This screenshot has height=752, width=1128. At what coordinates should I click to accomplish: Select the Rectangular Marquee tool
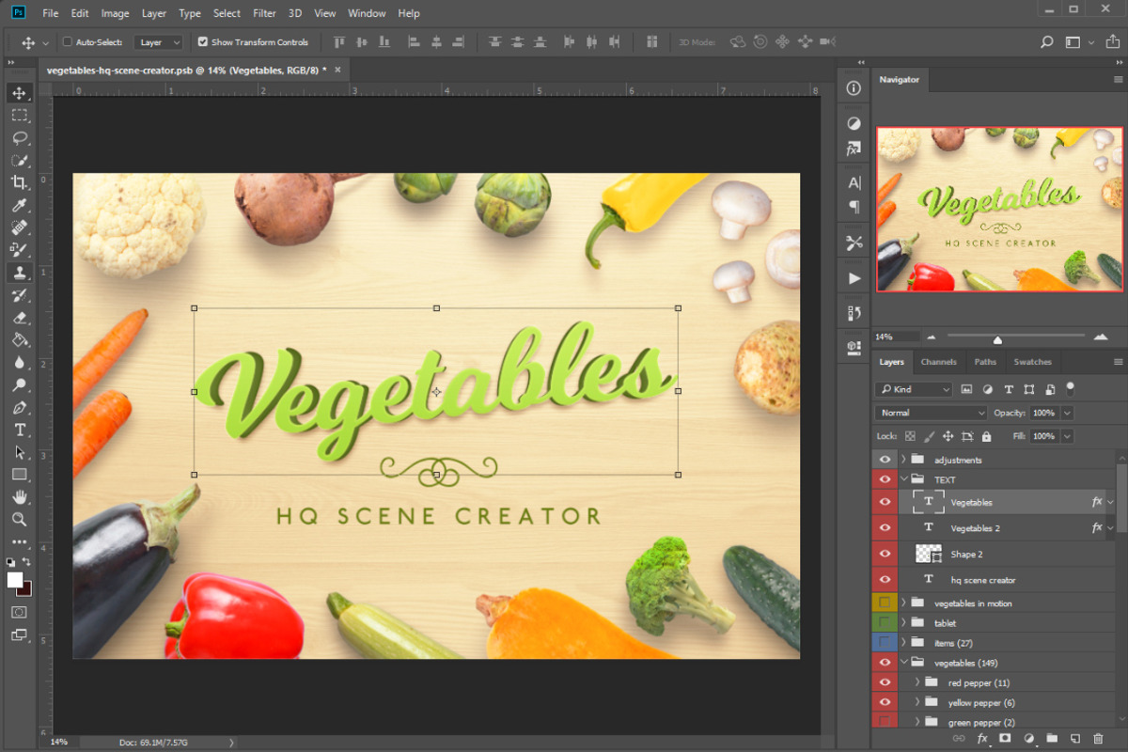[x=19, y=115]
